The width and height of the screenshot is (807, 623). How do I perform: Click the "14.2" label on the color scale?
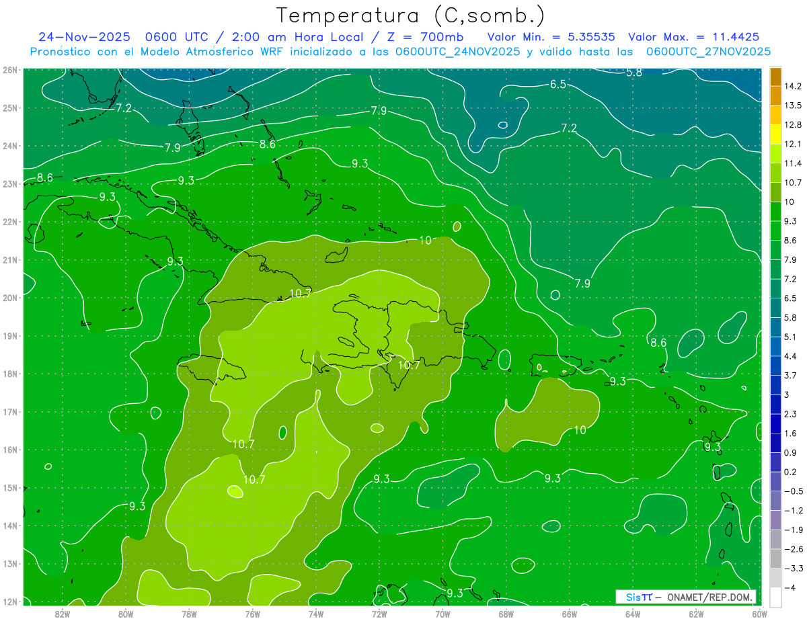tap(794, 86)
